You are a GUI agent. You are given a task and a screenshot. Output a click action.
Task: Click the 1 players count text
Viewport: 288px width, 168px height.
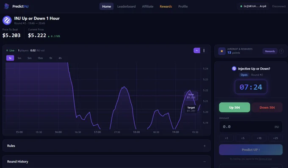coord(23,50)
